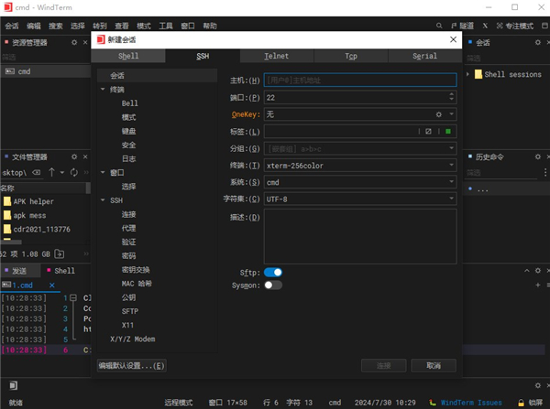Go up one directory in 文件管理器
This screenshot has height=409, width=550.
pyautogui.click(x=51, y=172)
